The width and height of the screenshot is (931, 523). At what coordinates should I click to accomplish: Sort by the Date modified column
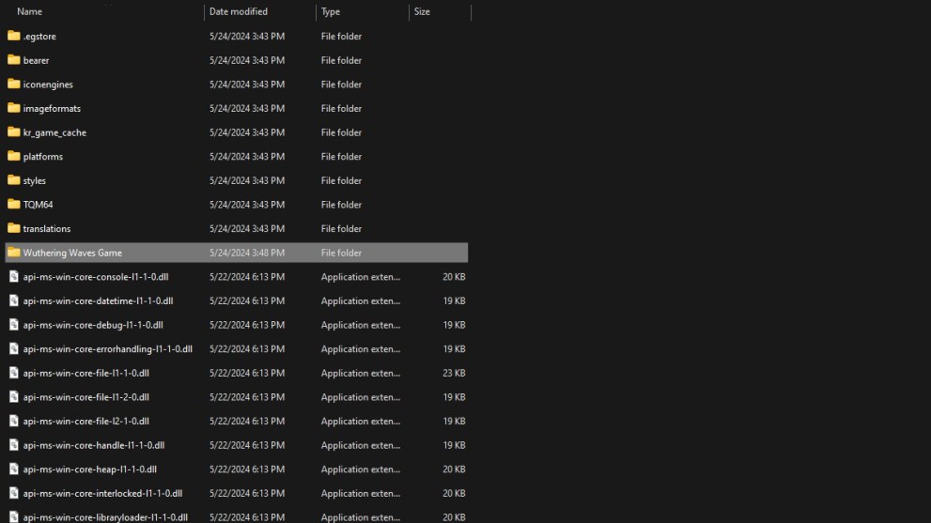click(x=239, y=11)
